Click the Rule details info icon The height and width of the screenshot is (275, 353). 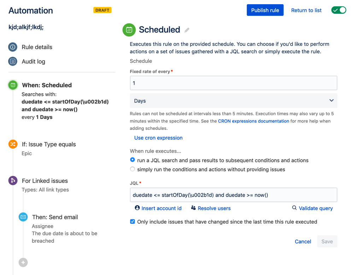click(13, 47)
